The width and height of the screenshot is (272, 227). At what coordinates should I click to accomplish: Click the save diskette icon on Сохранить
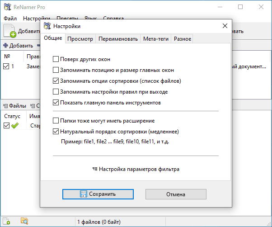(84, 194)
